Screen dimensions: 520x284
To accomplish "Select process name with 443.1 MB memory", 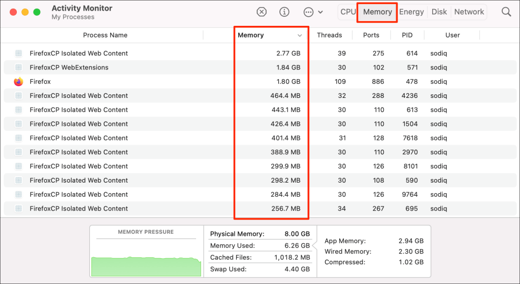I will [79, 110].
